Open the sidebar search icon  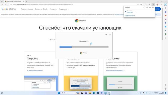coord(166,8)
